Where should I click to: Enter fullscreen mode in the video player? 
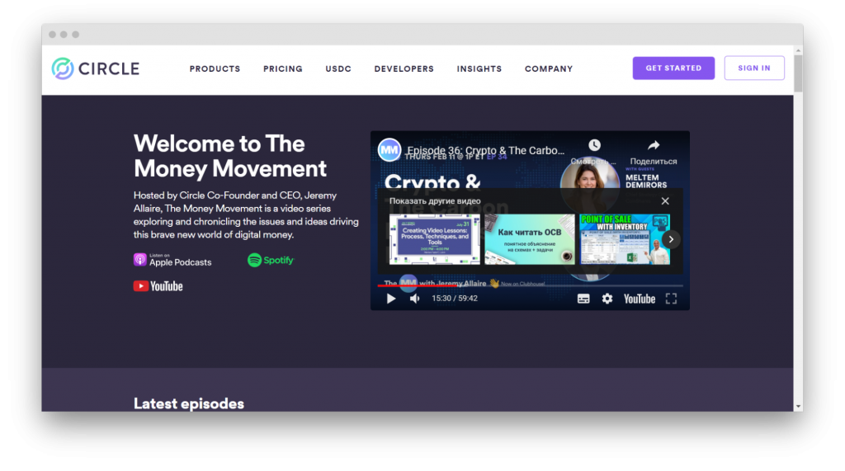(671, 299)
